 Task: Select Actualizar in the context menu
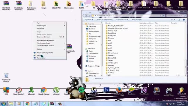[x=50, y=28]
